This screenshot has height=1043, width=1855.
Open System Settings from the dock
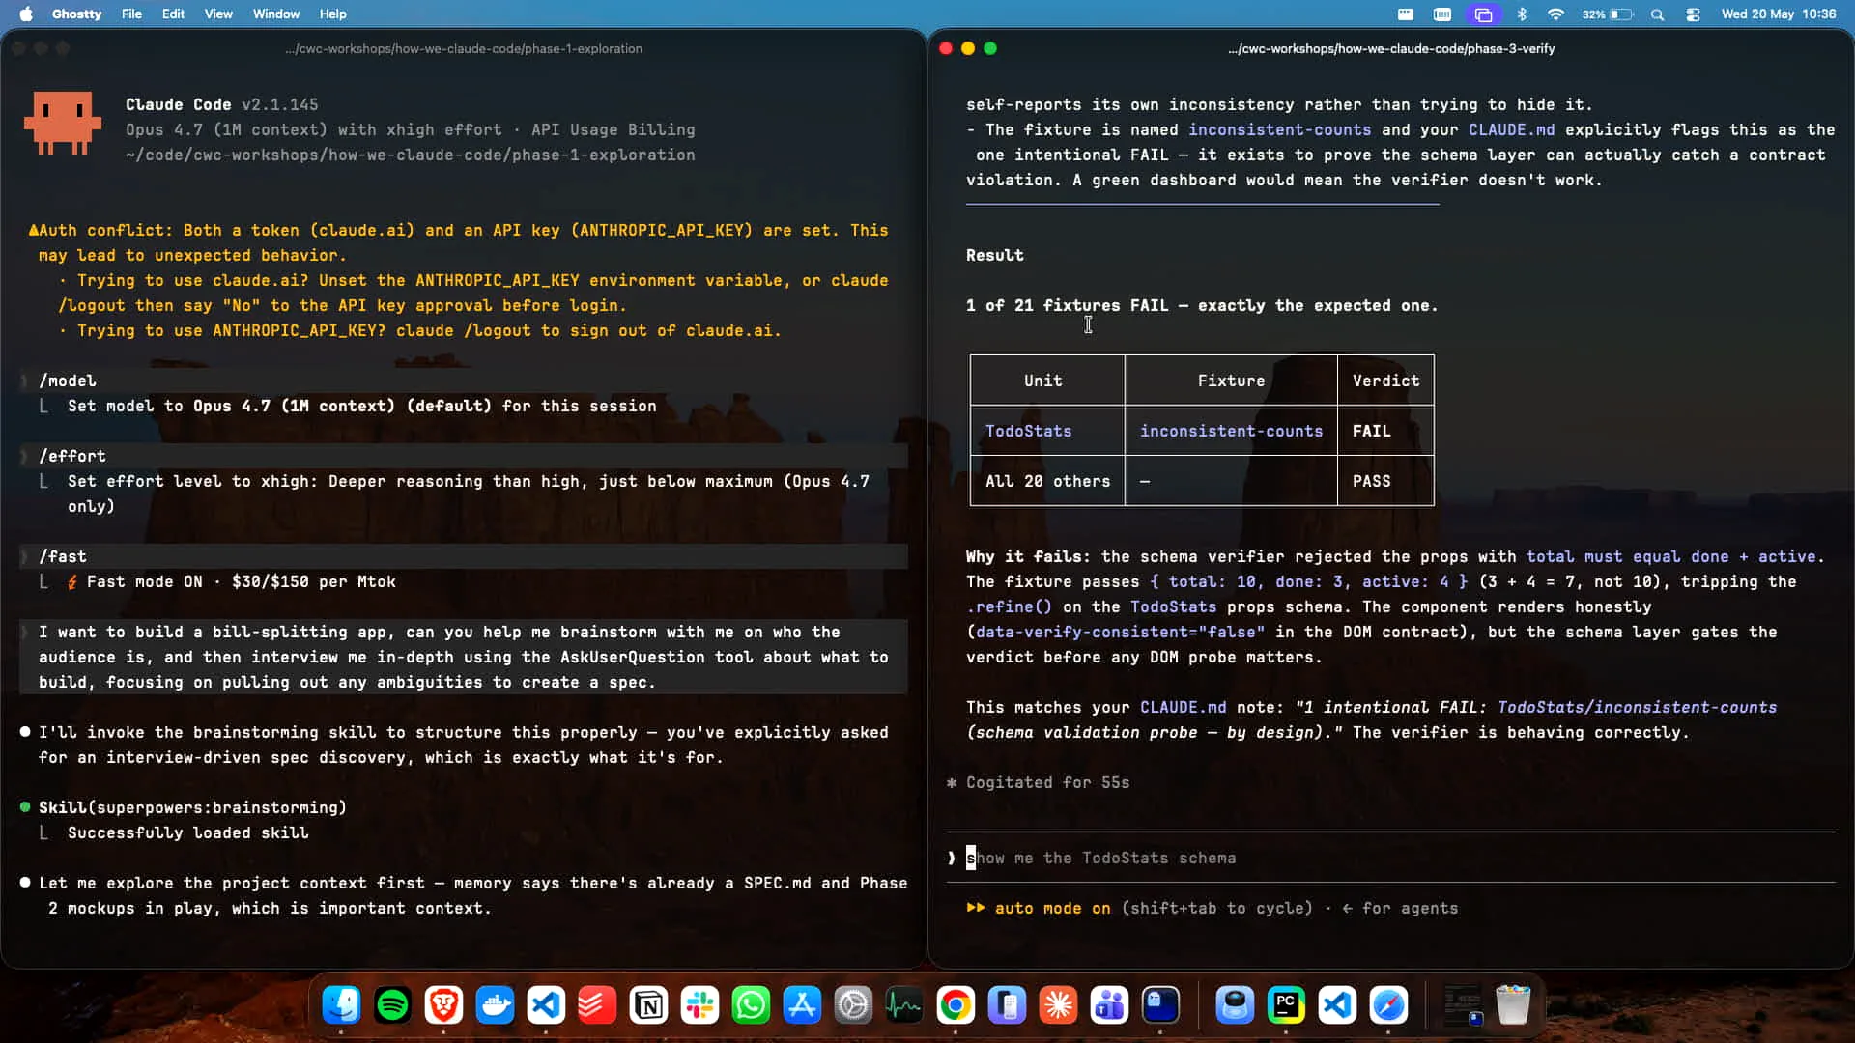[x=853, y=1005]
